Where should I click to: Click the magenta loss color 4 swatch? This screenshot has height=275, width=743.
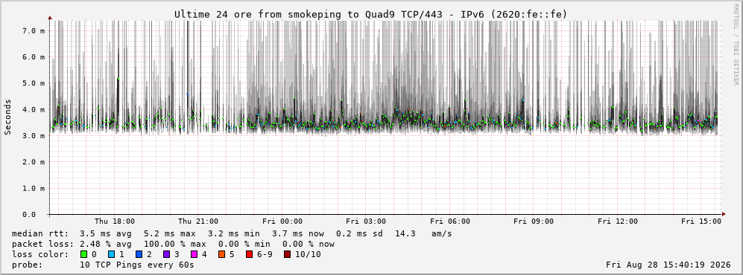click(194, 254)
